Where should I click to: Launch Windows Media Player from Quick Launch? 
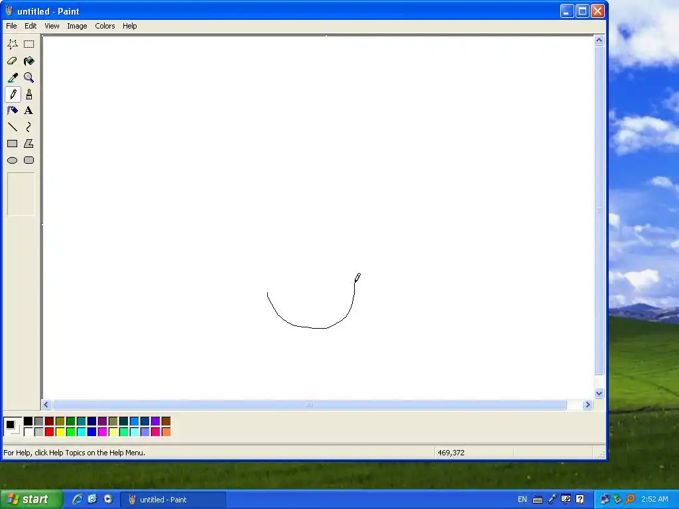coord(108,500)
